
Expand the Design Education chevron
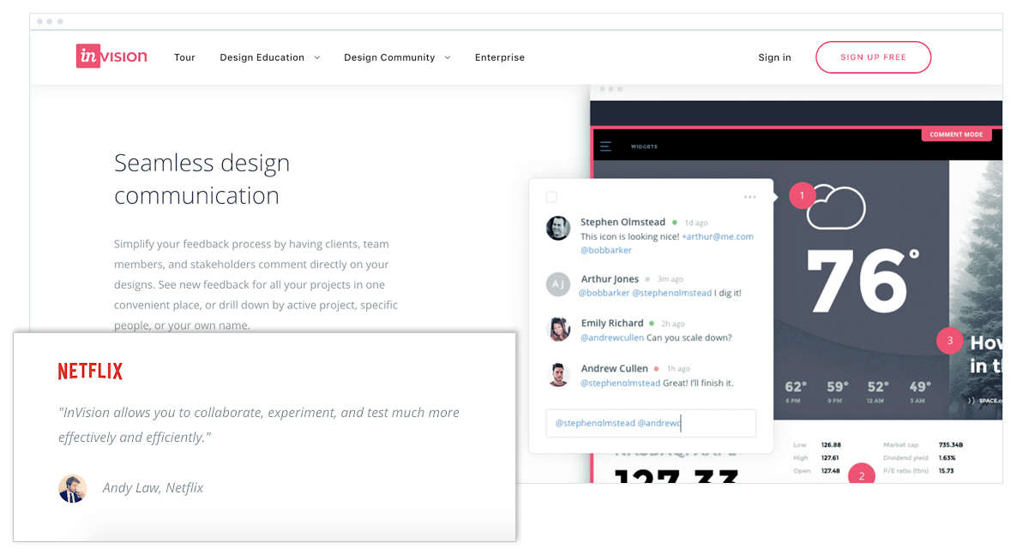(317, 57)
